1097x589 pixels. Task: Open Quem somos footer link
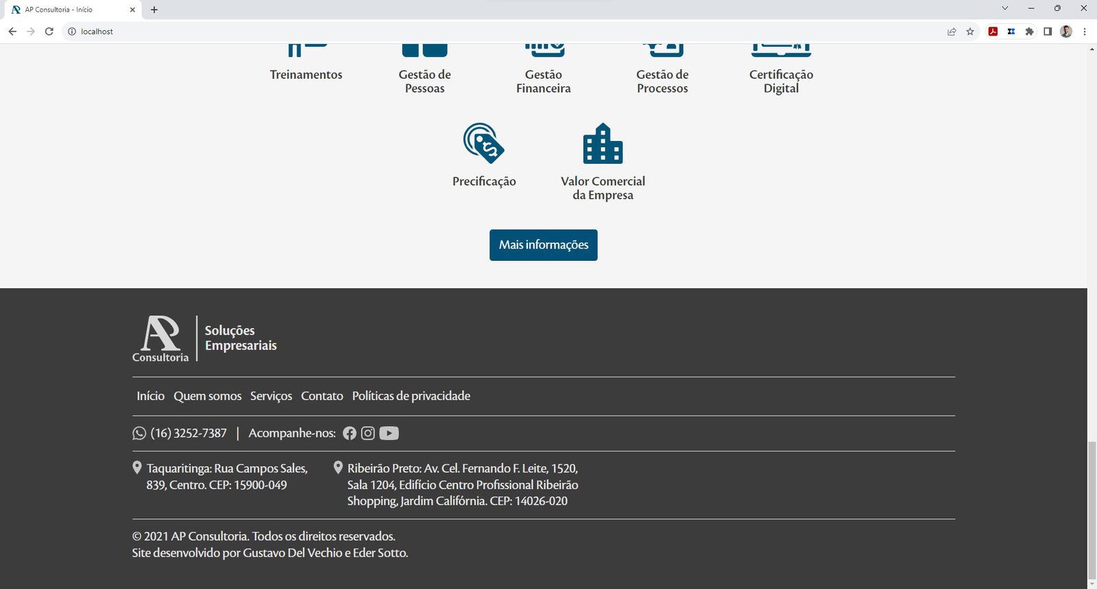207,396
